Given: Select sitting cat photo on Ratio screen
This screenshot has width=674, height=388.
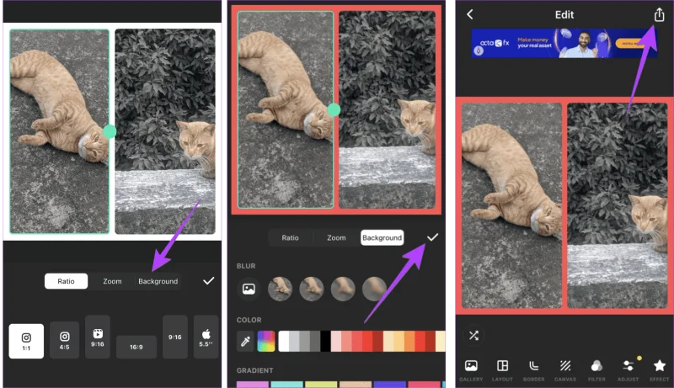Looking at the screenshot, I should click(165, 131).
